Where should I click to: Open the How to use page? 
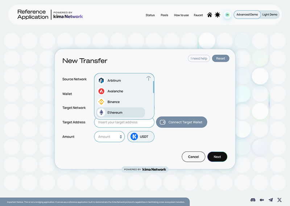point(181,15)
